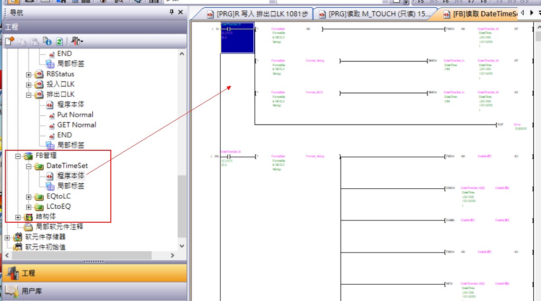The image size is (541, 301).
Task: Click the new data icon in project toolbar
Action: (9, 42)
